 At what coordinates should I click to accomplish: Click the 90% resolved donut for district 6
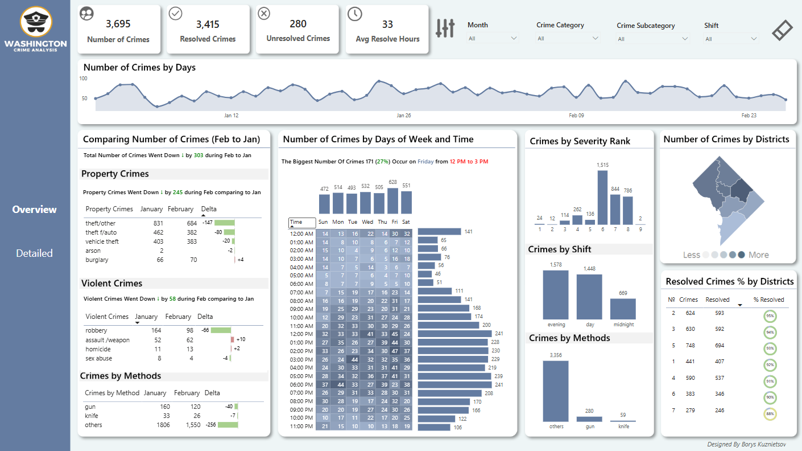pos(771,397)
